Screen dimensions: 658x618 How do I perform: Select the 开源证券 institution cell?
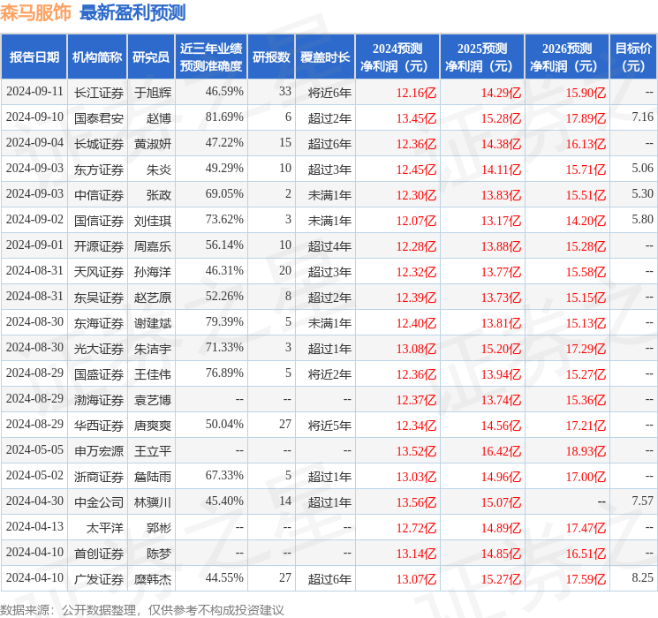click(99, 246)
